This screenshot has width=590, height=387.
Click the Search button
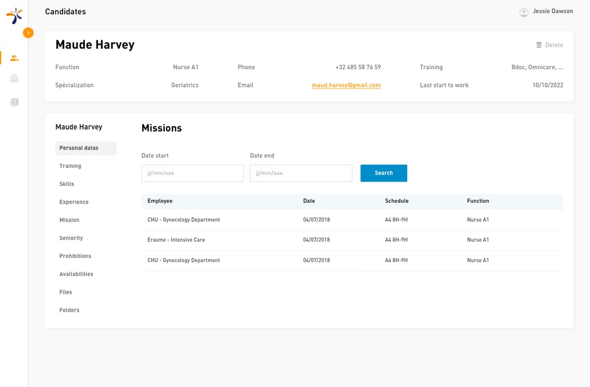click(x=384, y=173)
